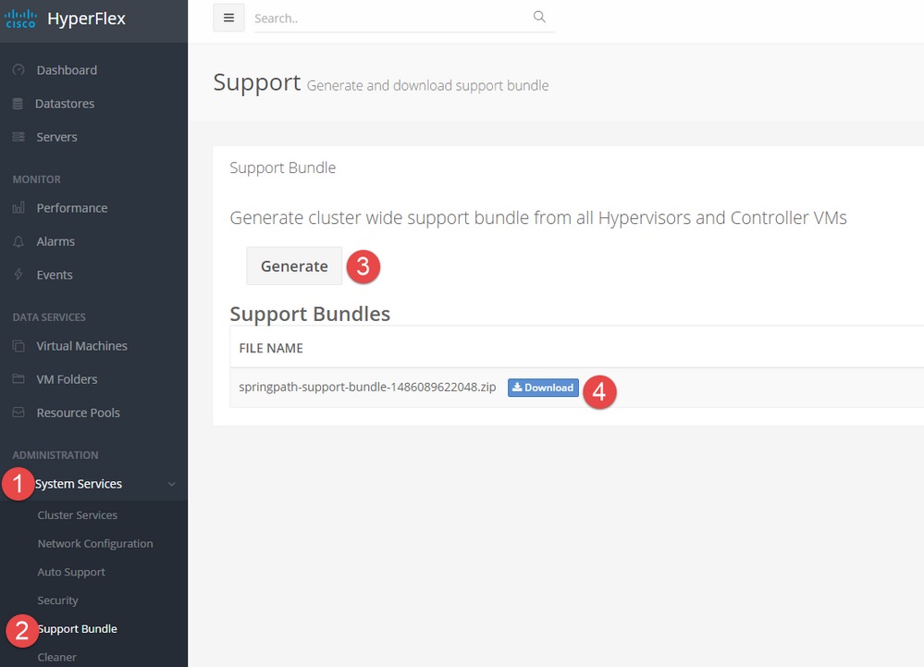The image size is (924, 667).
Task: Click the Datastores database icon
Action: 18,104
